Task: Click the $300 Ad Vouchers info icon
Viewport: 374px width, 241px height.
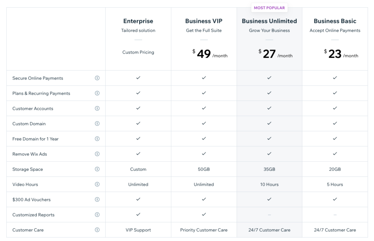Action: [x=97, y=199]
